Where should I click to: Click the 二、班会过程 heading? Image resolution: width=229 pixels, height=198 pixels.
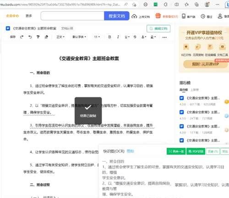tap(40, 185)
